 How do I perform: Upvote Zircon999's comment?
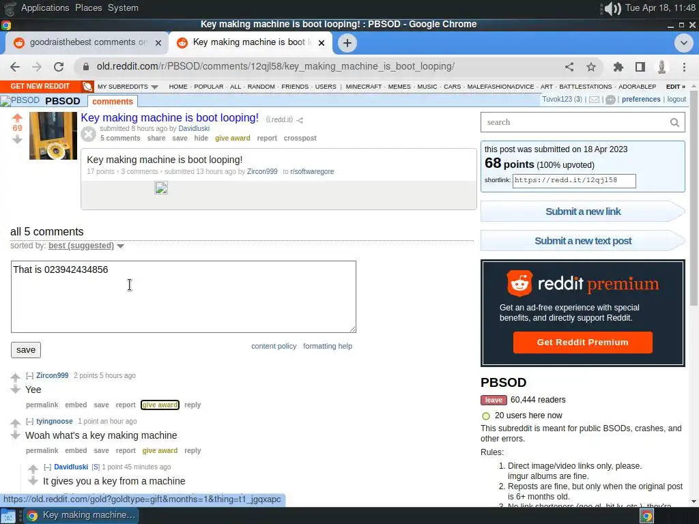[x=15, y=378]
